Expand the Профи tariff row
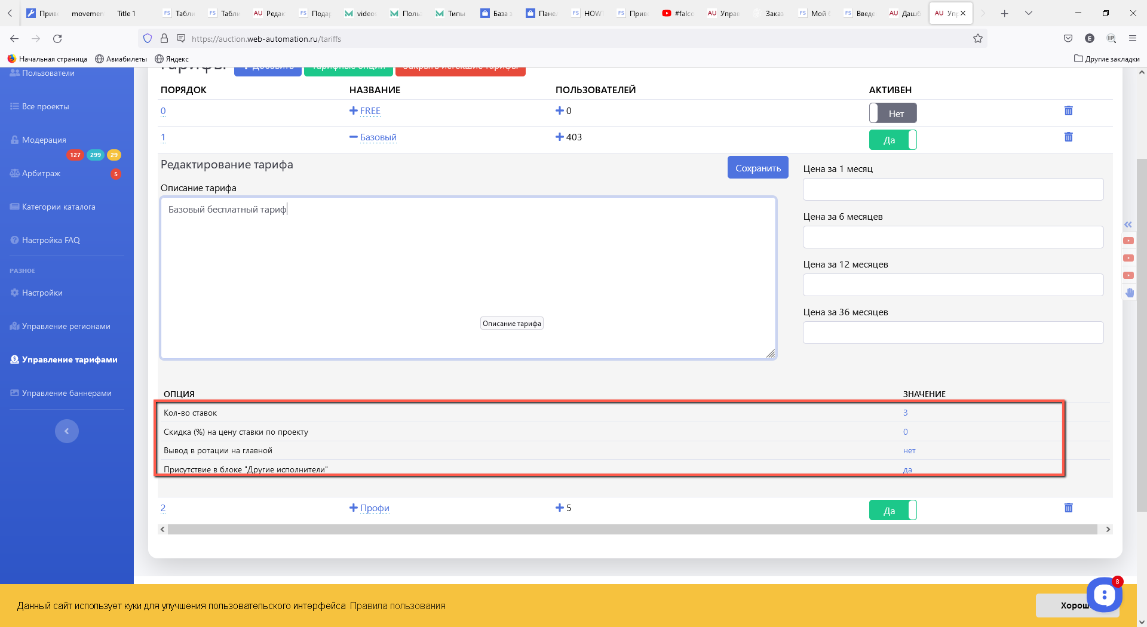The height and width of the screenshot is (627, 1147). 354,508
